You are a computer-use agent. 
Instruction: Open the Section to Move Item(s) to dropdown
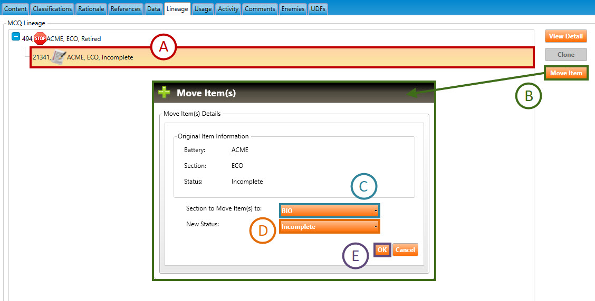[x=329, y=210]
